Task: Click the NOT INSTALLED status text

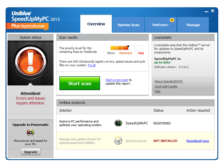Action: [165, 141]
